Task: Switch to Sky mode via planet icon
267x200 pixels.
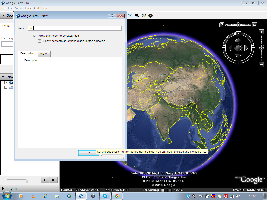Action: tap(150, 16)
